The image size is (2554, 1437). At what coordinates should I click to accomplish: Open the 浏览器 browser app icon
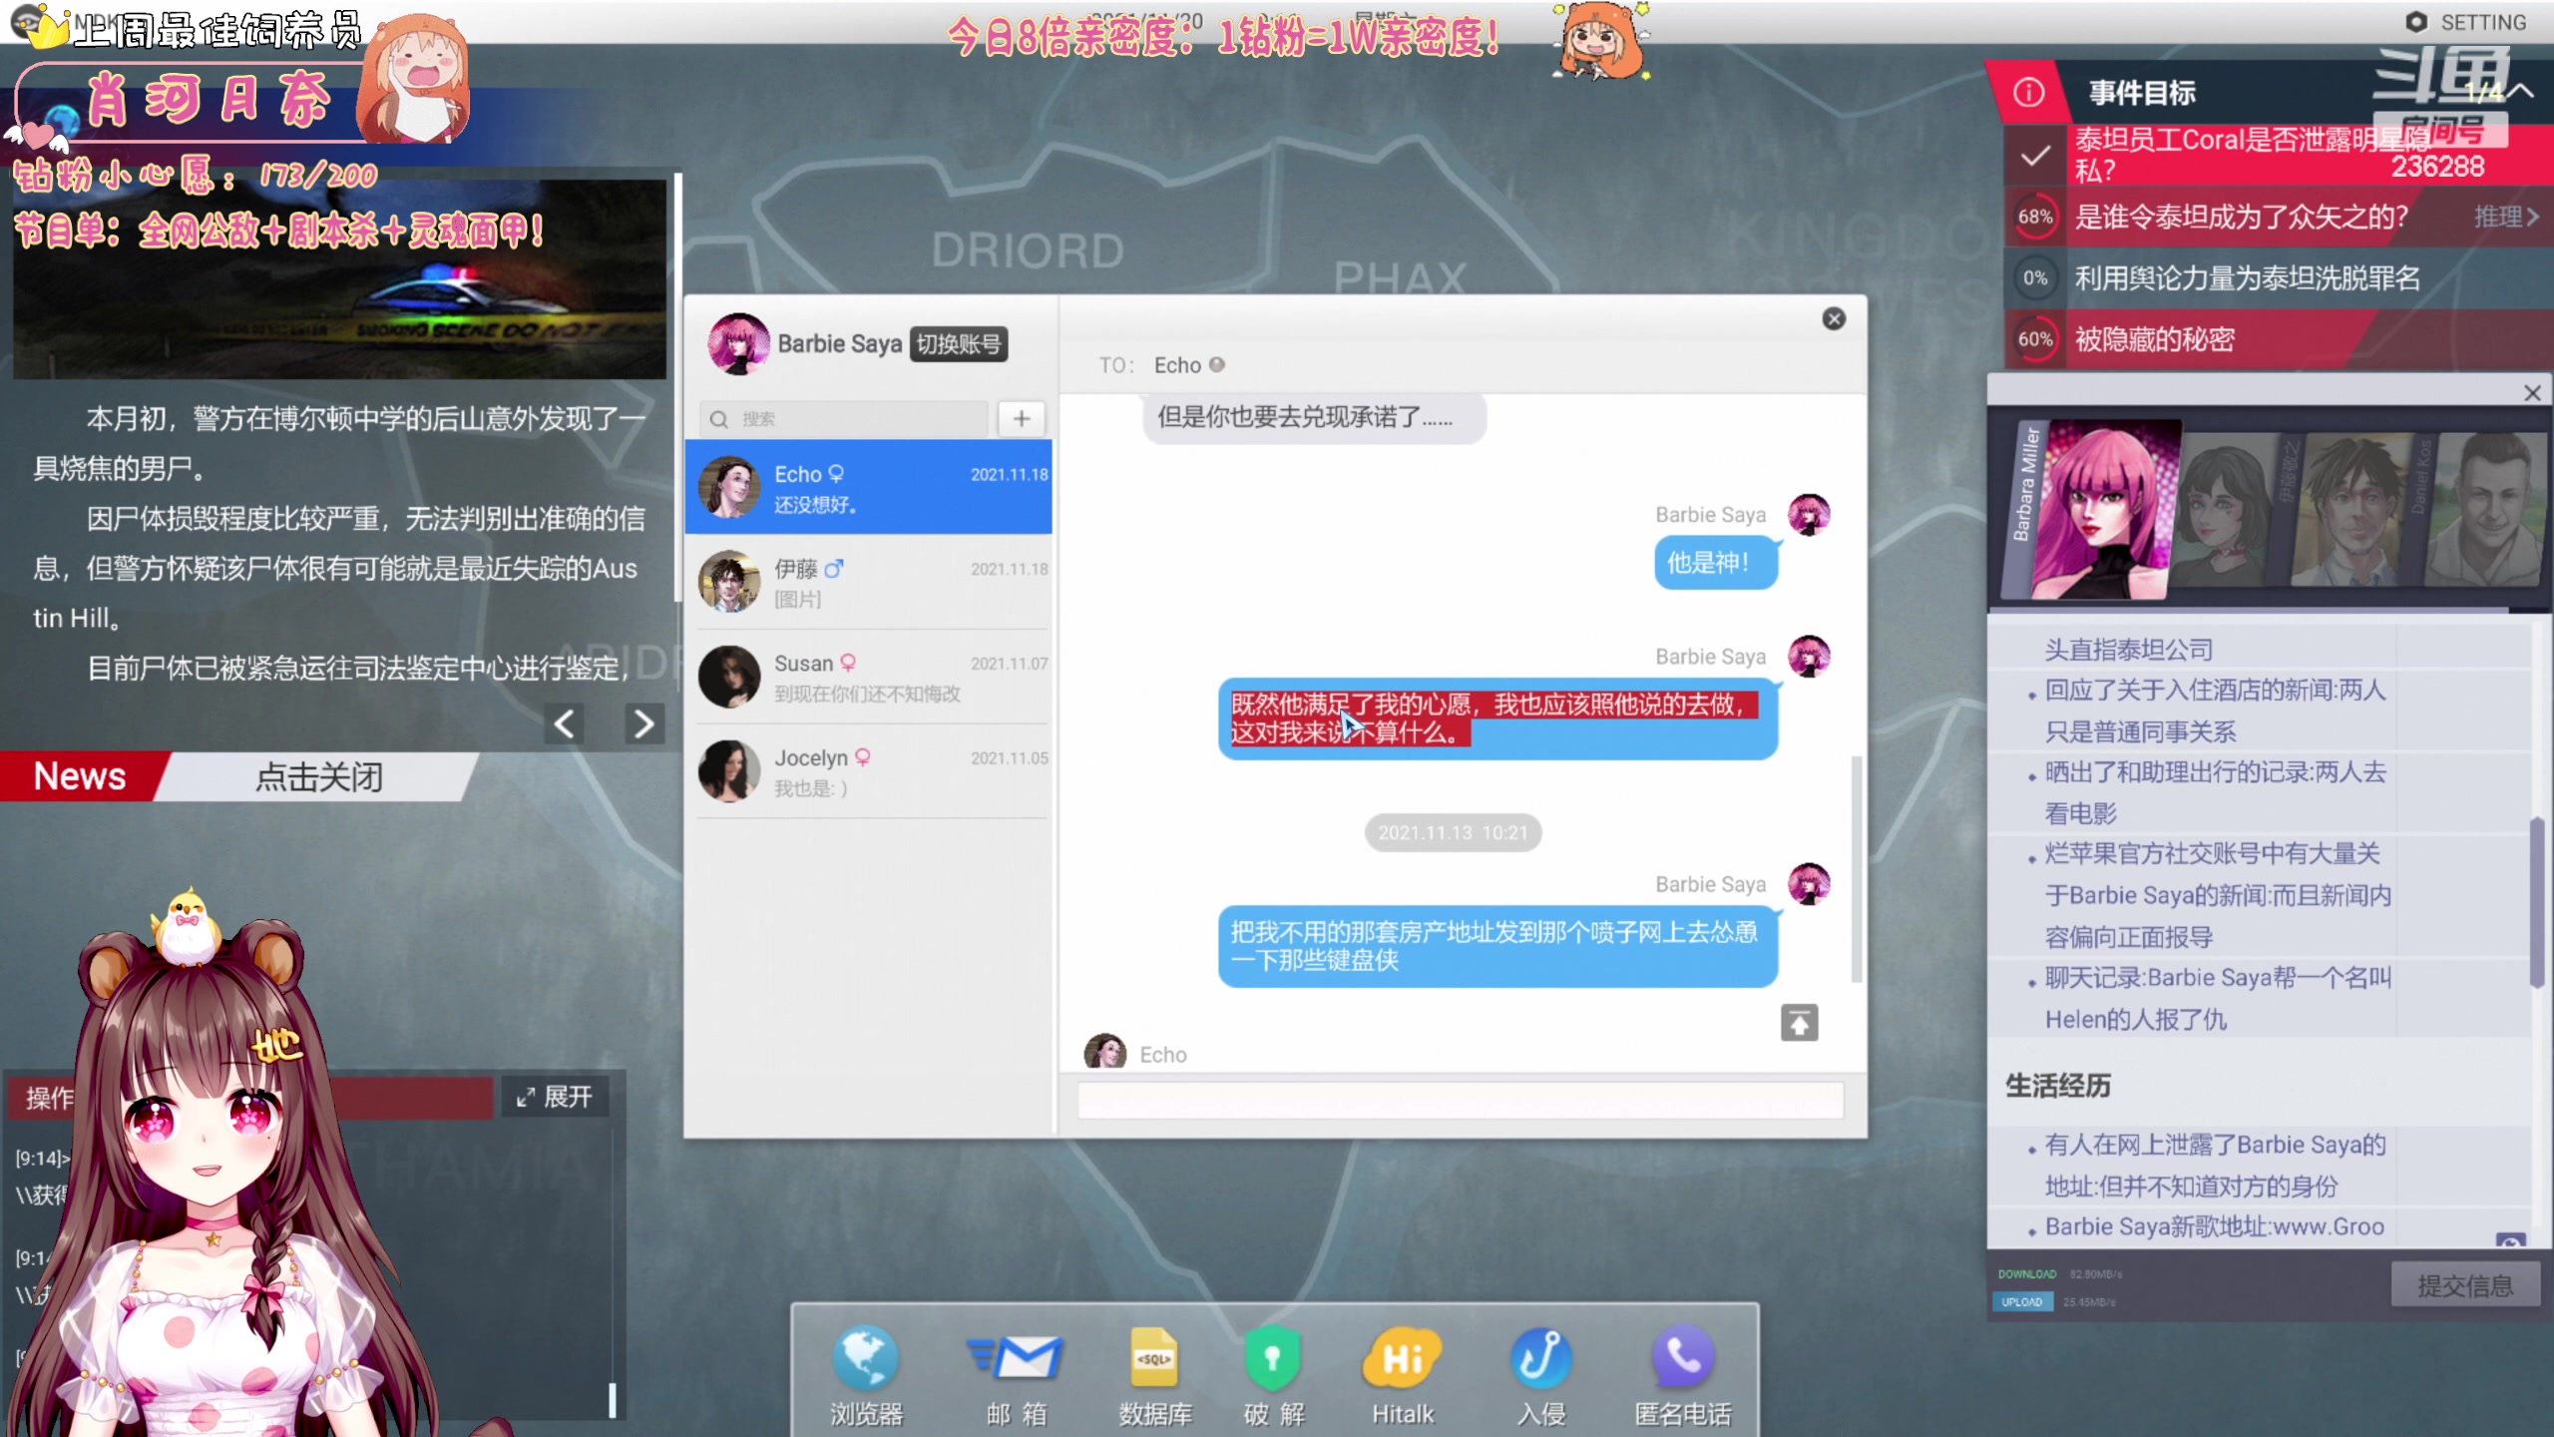coord(865,1359)
